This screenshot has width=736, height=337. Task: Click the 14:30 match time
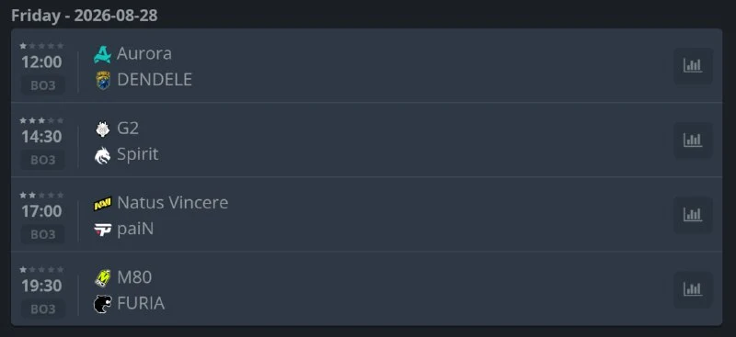[x=41, y=137]
